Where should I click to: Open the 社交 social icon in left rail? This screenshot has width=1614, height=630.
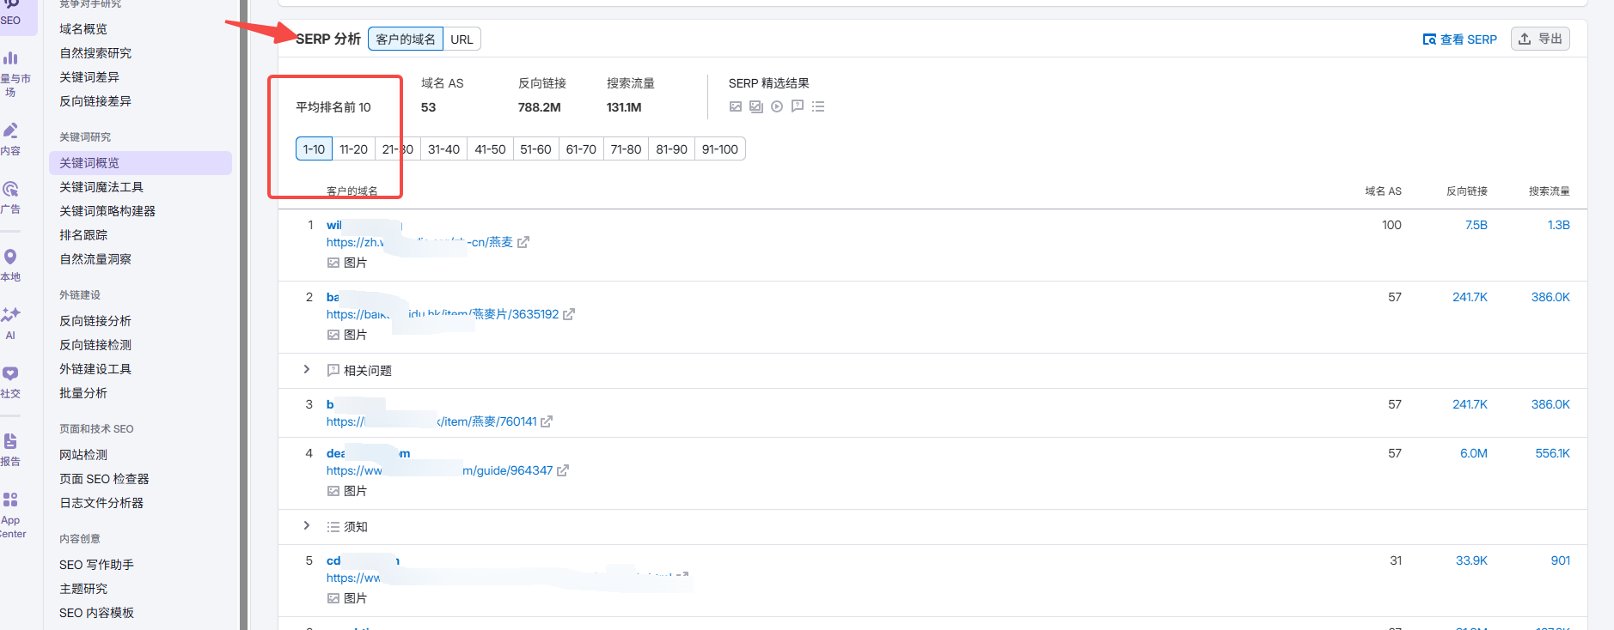10,373
